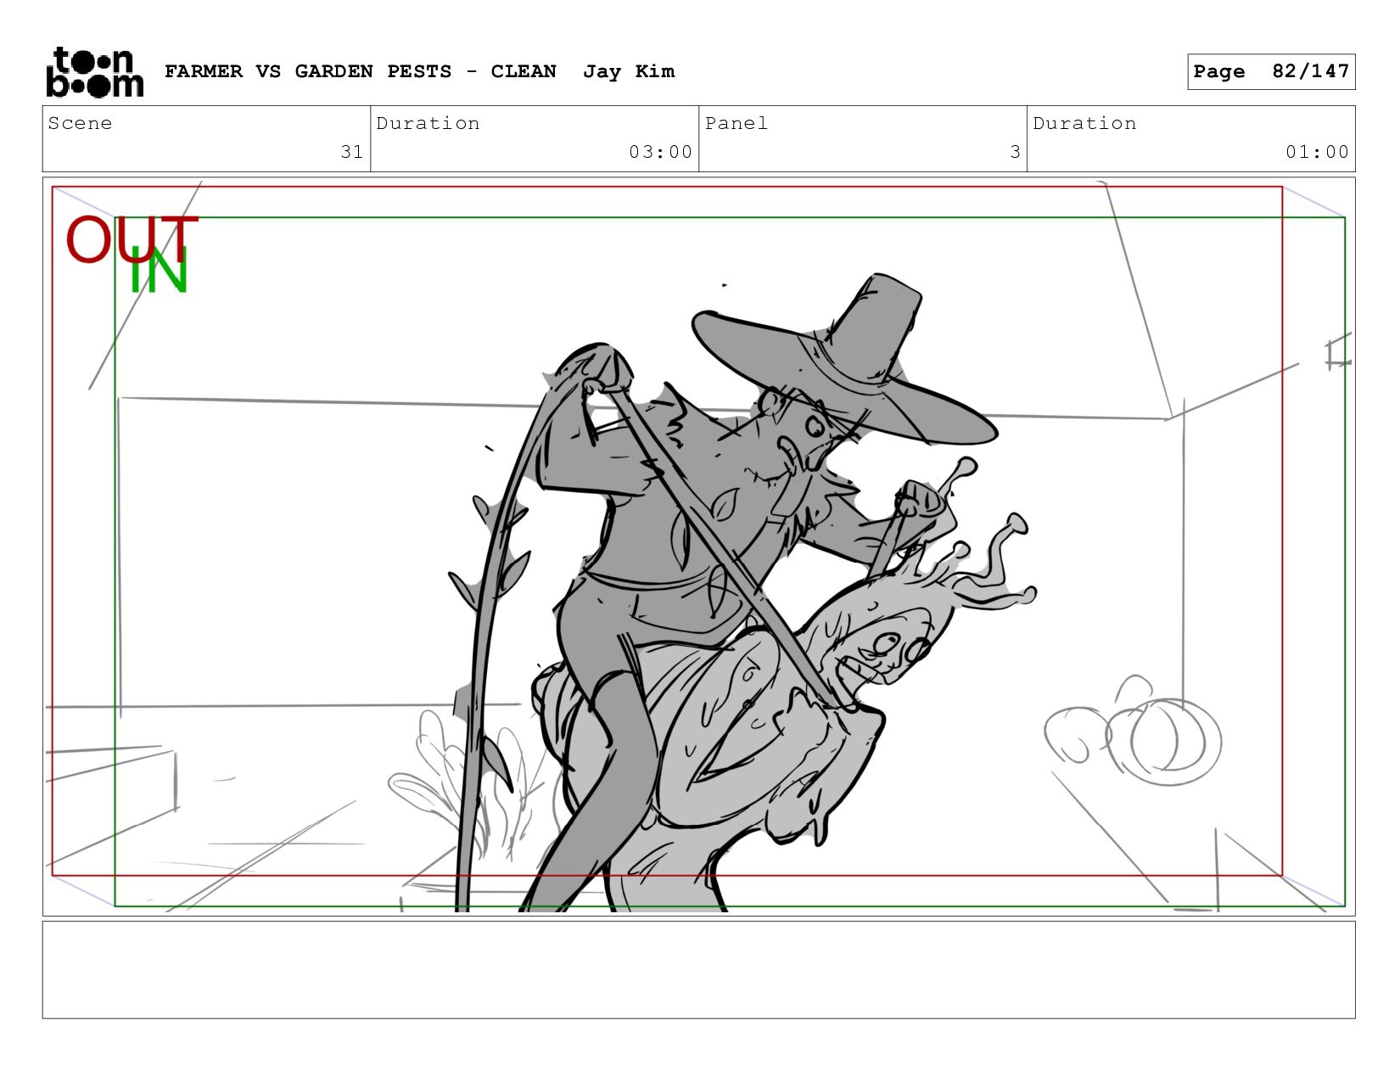Click the 'Page 82/147' box
Screen dimensions: 1400x1082
[x=1271, y=71]
